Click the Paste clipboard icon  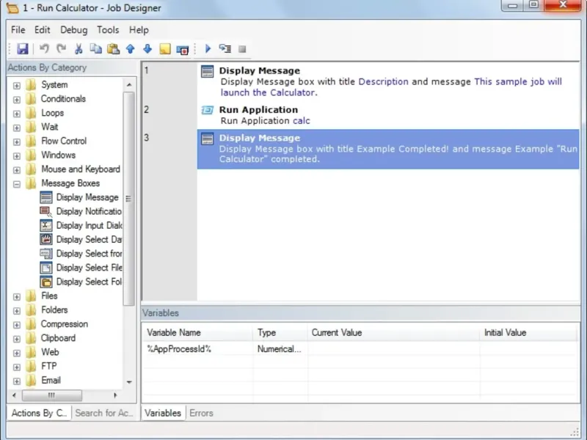pos(113,49)
